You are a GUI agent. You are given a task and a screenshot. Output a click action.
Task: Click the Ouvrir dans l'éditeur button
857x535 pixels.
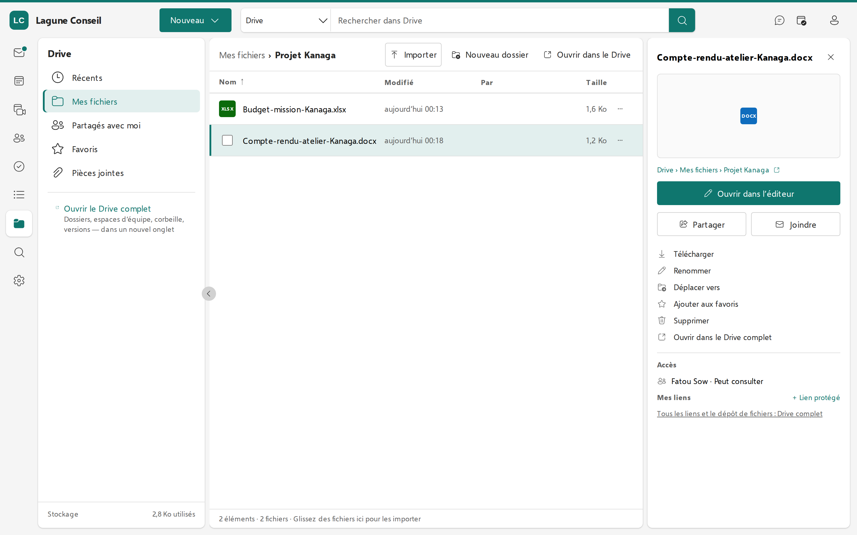click(x=748, y=193)
